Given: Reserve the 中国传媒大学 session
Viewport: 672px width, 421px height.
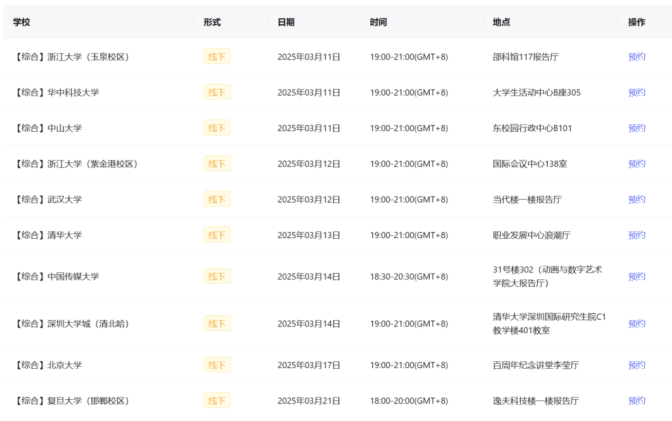Looking at the screenshot, I should (x=637, y=276).
